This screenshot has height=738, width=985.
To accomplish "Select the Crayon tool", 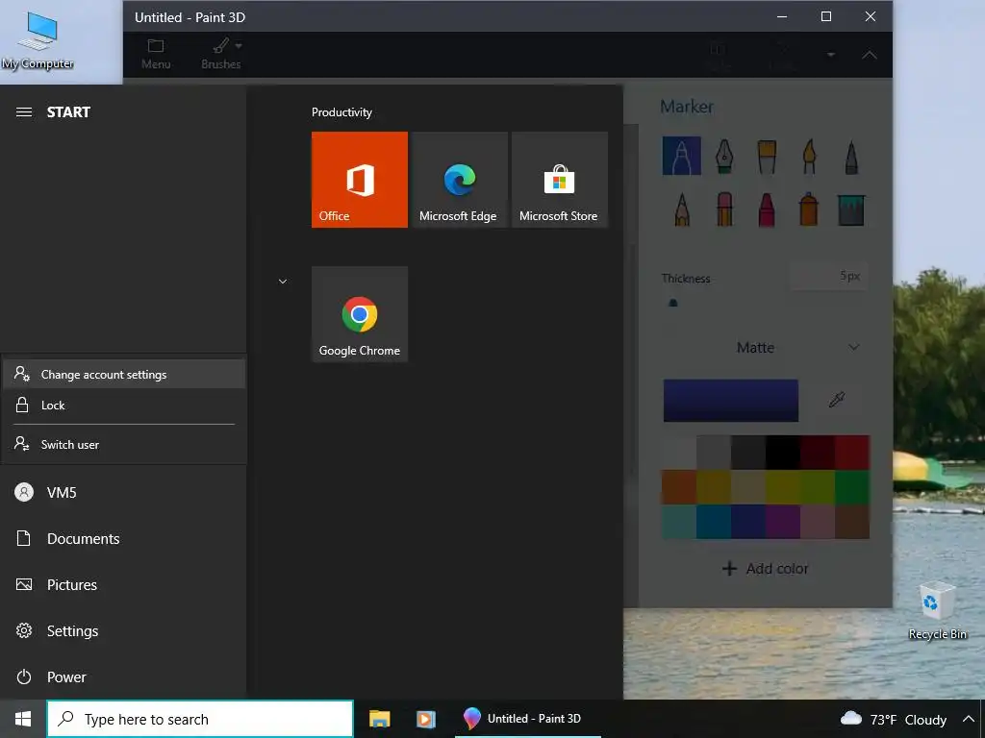I will tap(767, 209).
